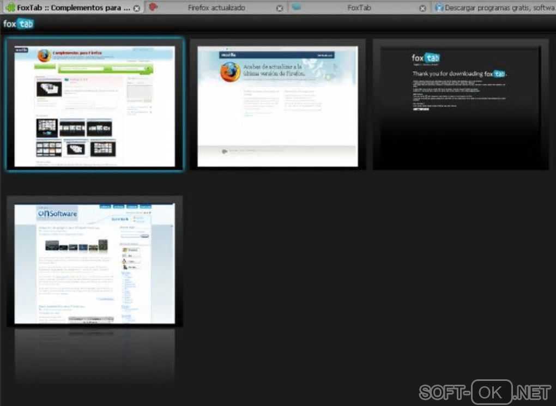
Task: Close the Firefox actualizado tab
Action: click(280, 8)
